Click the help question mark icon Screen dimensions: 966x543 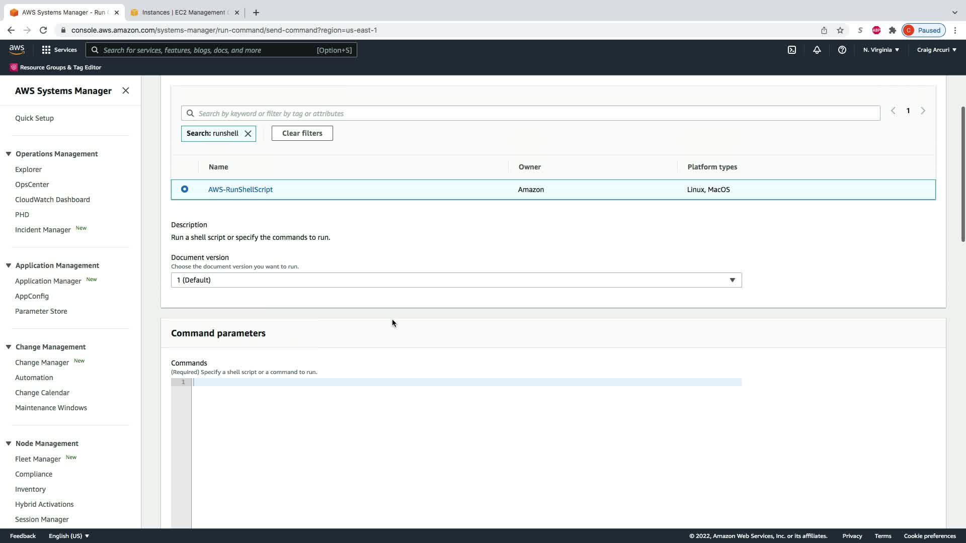click(x=842, y=50)
